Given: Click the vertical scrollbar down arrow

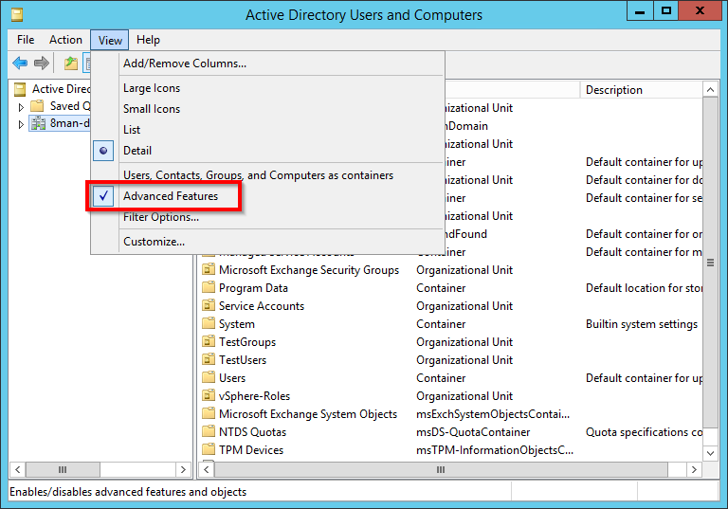Looking at the screenshot, I should point(712,454).
